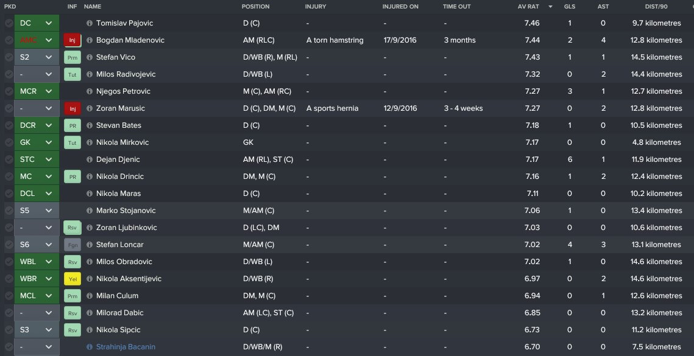Open Strahinja Bacanin's player profile link
The width and height of the screenshot is (694, 356).
[126, 347]
